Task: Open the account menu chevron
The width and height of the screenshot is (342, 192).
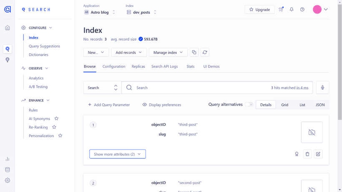Action: (x=326, y=9)
